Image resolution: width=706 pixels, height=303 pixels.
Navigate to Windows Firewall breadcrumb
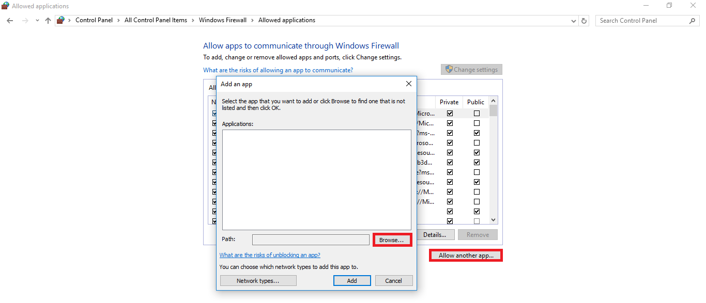pyautogui.click(x=223, y=21)
